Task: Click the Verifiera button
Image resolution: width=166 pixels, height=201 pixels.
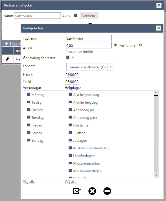Action: click(x=89, y=16)
